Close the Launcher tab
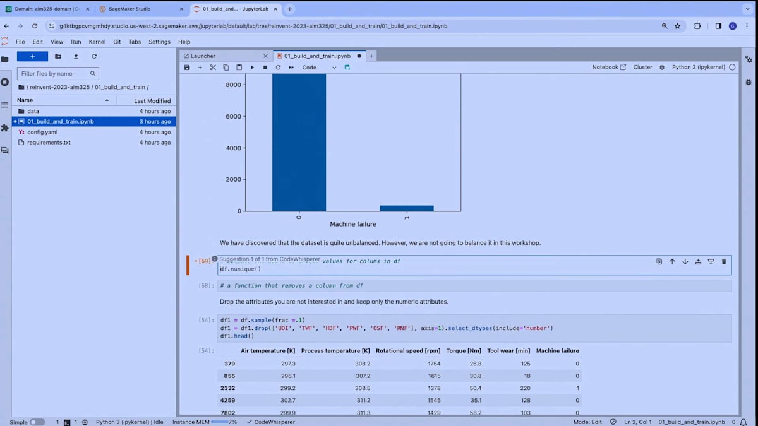This screenshot has height=426, width=758. click(x=265, y=56)
